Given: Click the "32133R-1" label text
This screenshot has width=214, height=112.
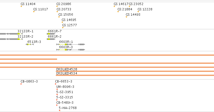Looking at the screenshot, I should click(25, 31).
